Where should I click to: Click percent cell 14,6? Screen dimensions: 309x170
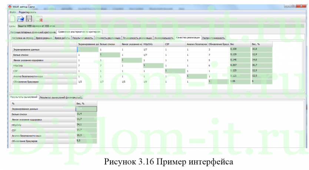[262, 60]
